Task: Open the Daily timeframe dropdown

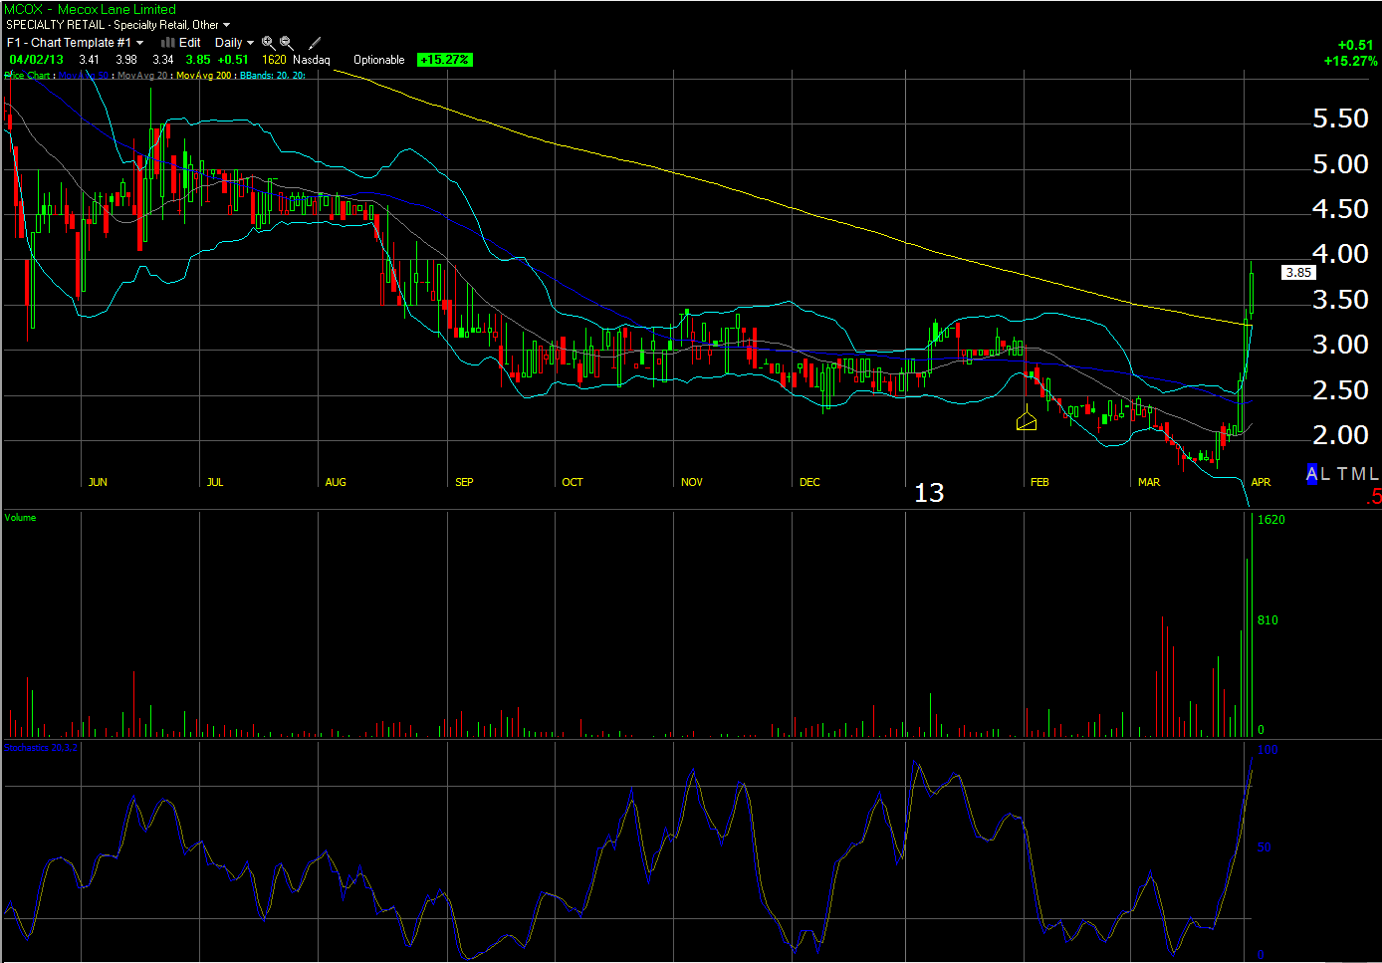Action: click(x=250, y=43)
